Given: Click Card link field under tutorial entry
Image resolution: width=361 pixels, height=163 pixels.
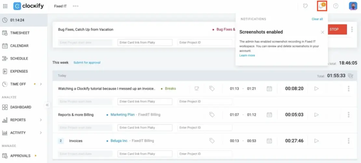Looking at the screenshot, I should tap(145, 101).
